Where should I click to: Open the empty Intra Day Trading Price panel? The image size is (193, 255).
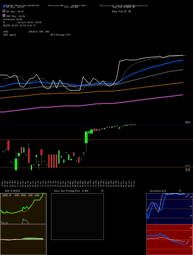tap(77, 216)
